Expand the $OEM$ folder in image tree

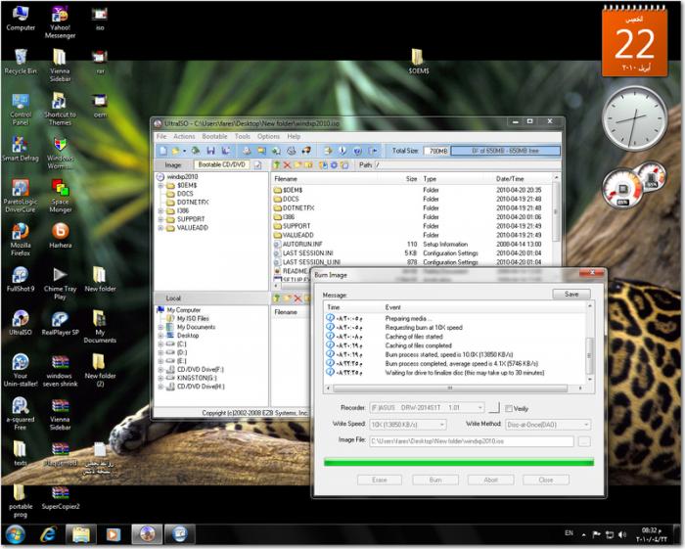click(x=160, y=185)
